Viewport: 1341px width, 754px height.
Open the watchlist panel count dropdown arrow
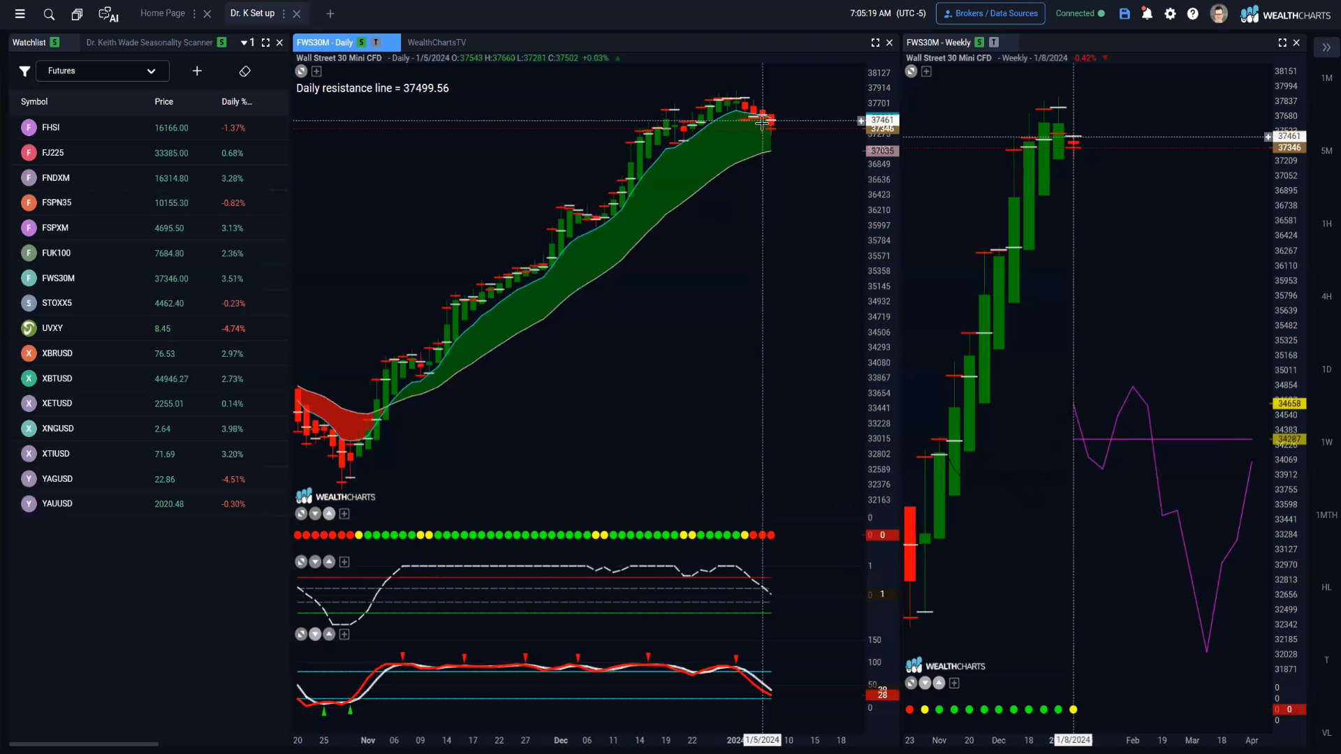tap(244, 43)
